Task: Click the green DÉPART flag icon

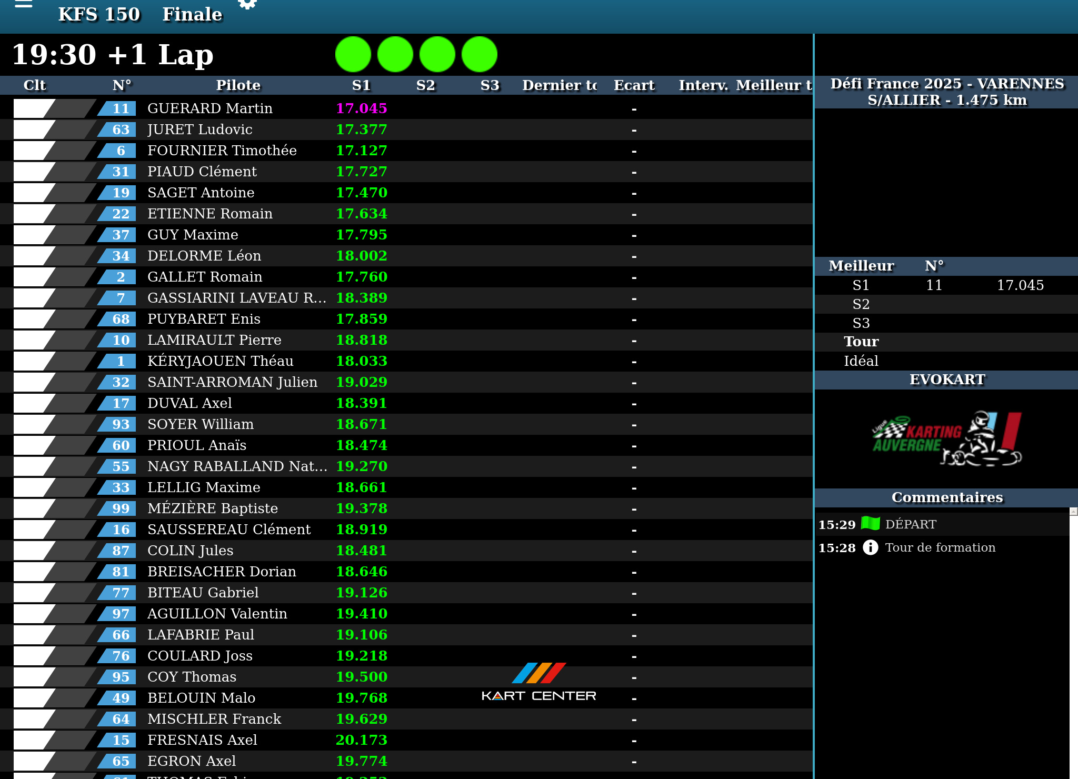Action: (x=870, y=524)
